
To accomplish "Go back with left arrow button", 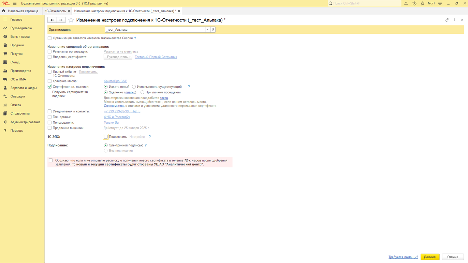I will (x=52, y=20).
